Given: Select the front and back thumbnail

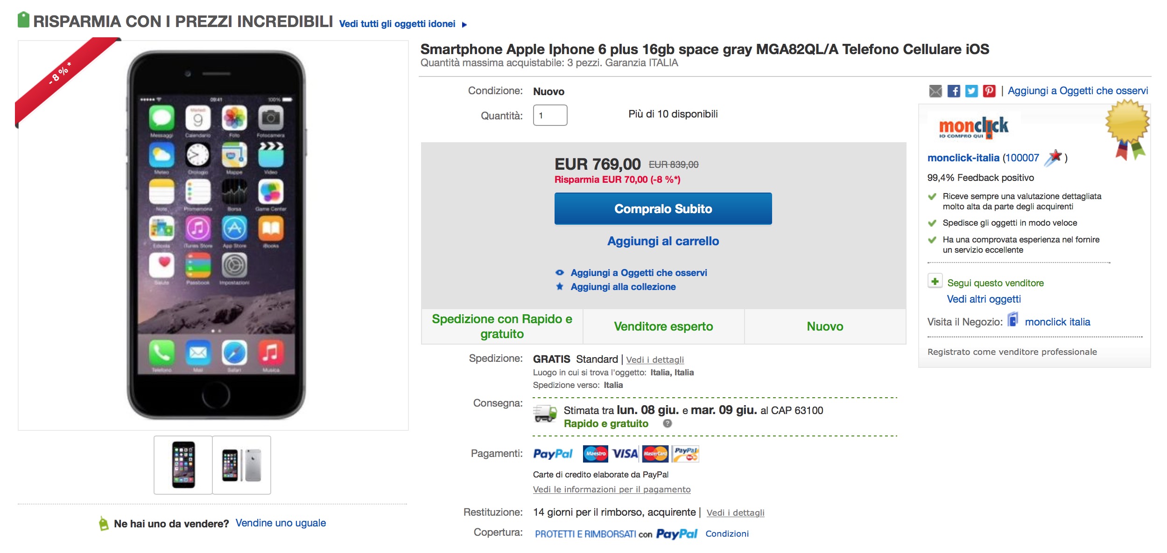Looking at the screenshot, I should [241, 465].
